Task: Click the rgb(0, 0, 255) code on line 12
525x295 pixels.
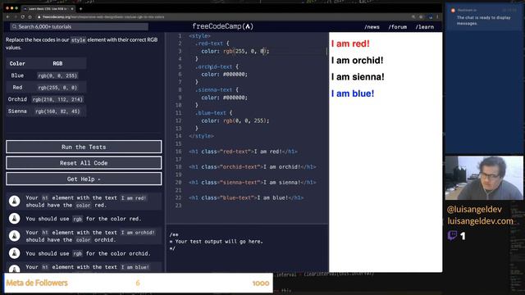Action: point(245,120)
